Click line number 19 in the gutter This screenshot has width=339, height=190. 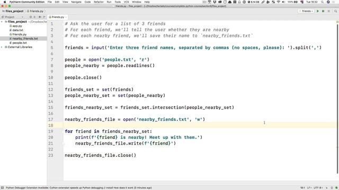pos(51,131)
